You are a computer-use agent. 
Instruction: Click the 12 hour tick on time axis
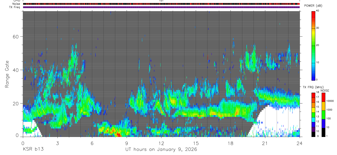point(161,143)
